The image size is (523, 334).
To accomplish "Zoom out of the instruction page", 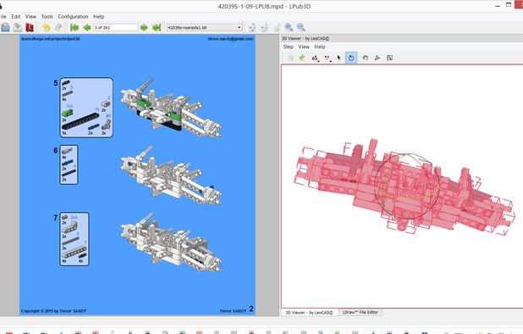I will pos(301,27).
